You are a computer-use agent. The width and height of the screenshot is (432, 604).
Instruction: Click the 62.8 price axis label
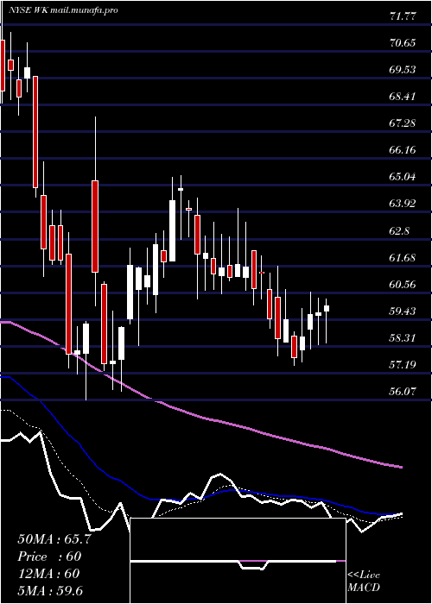399,231
